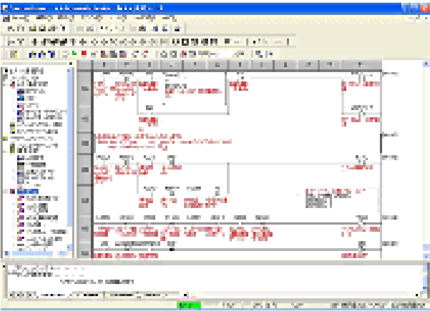Click the rightmost icon in the first toolbar row
430x311 pixels.
coord(177,28)
